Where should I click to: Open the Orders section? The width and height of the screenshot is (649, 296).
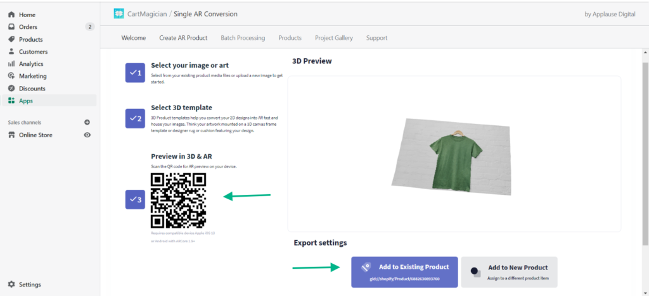pos(28,27)
